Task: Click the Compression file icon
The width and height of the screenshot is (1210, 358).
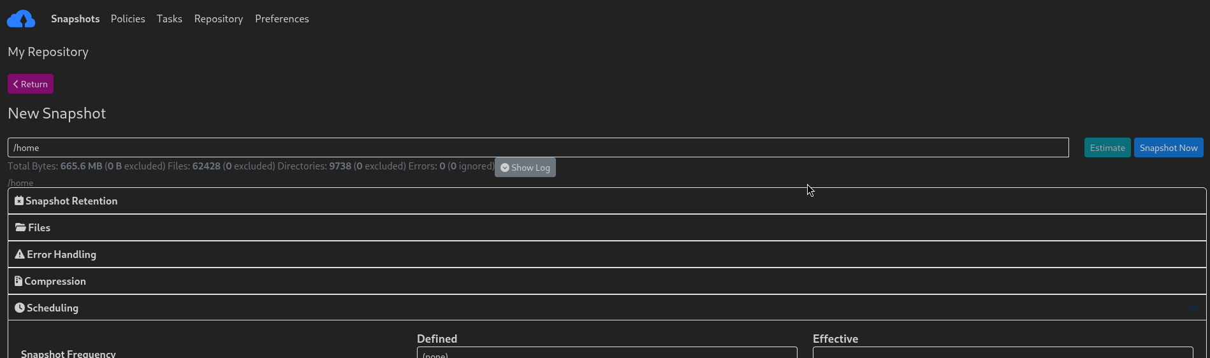Action: [18, 281]
